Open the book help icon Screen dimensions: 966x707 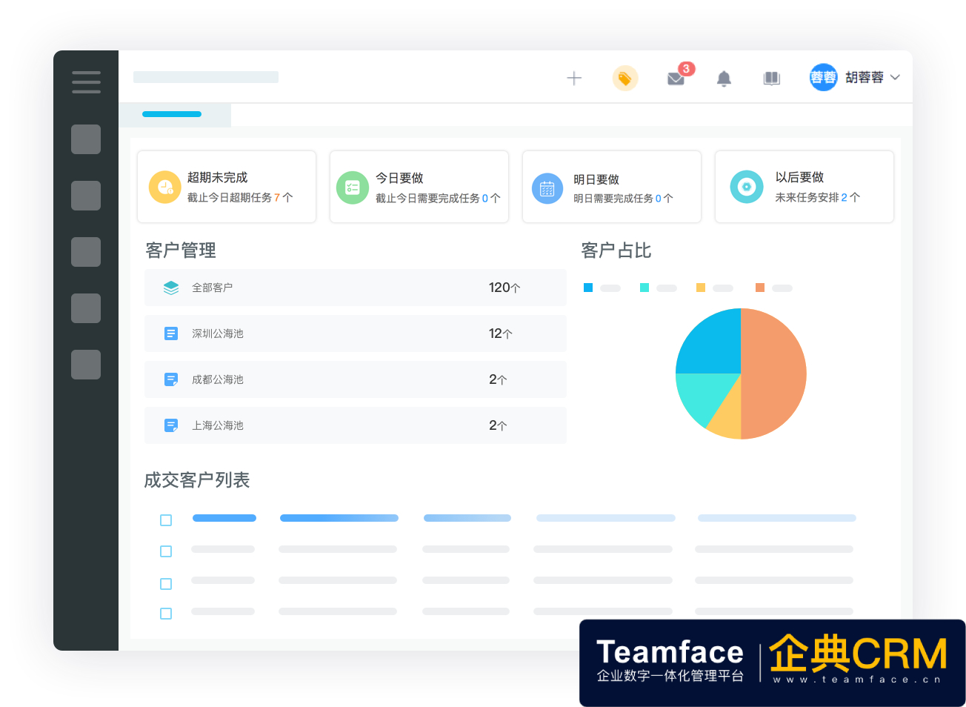[x=771, y=79]
